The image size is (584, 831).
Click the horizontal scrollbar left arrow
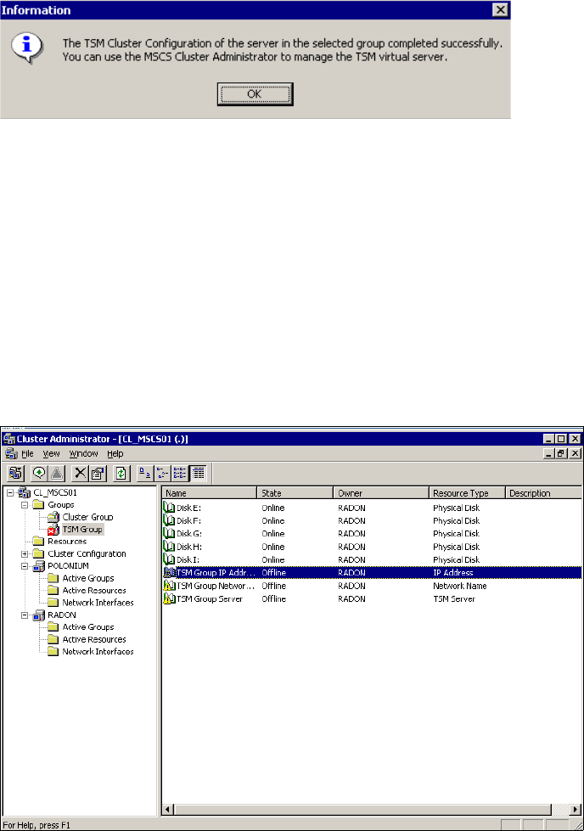(x=168, y=810)
